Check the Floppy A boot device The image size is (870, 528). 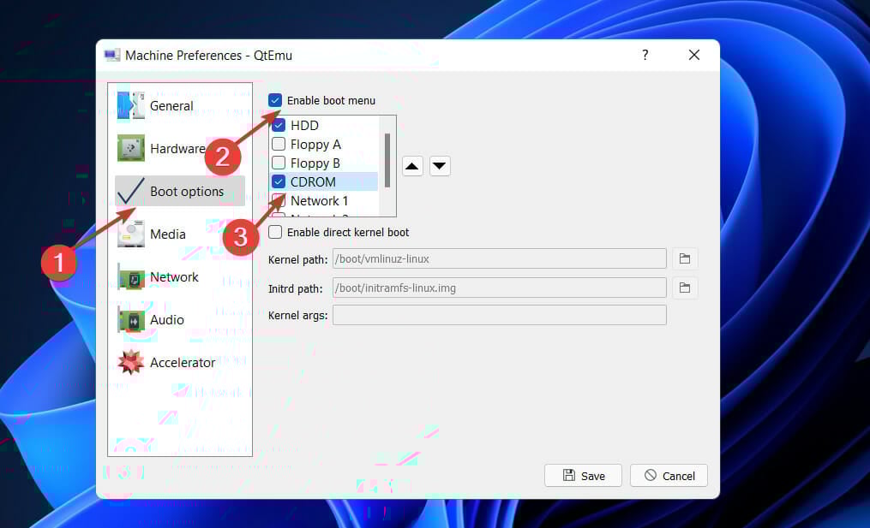pos(279,144)
